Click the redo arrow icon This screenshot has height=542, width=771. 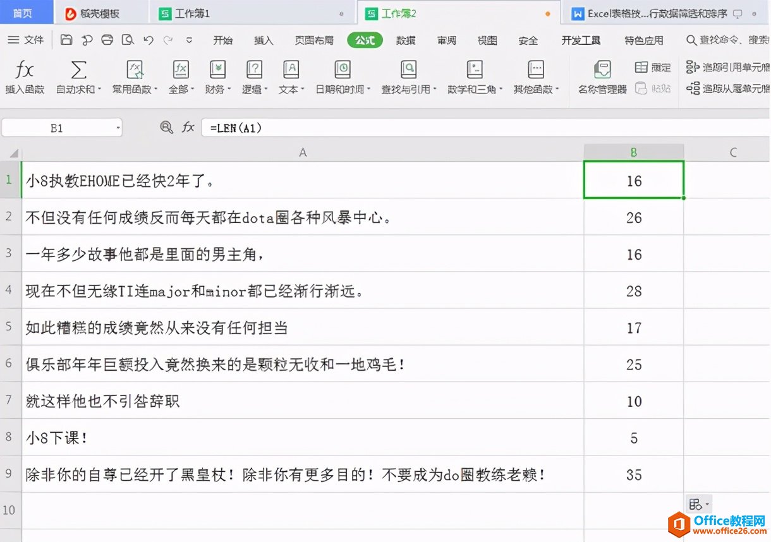point(168,40)
